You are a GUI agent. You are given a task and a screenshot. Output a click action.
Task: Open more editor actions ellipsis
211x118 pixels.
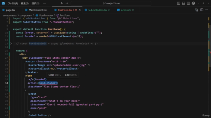click(207, 10)
